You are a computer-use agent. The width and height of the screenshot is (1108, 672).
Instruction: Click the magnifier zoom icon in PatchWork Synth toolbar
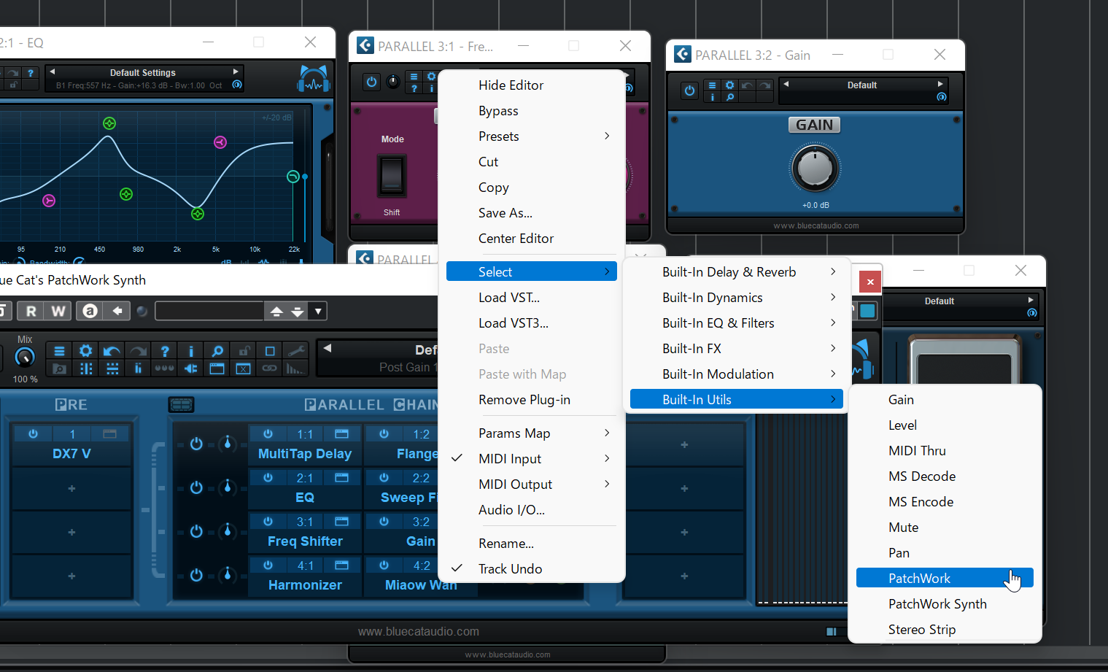pyautogui.click(x=217, y=351)
